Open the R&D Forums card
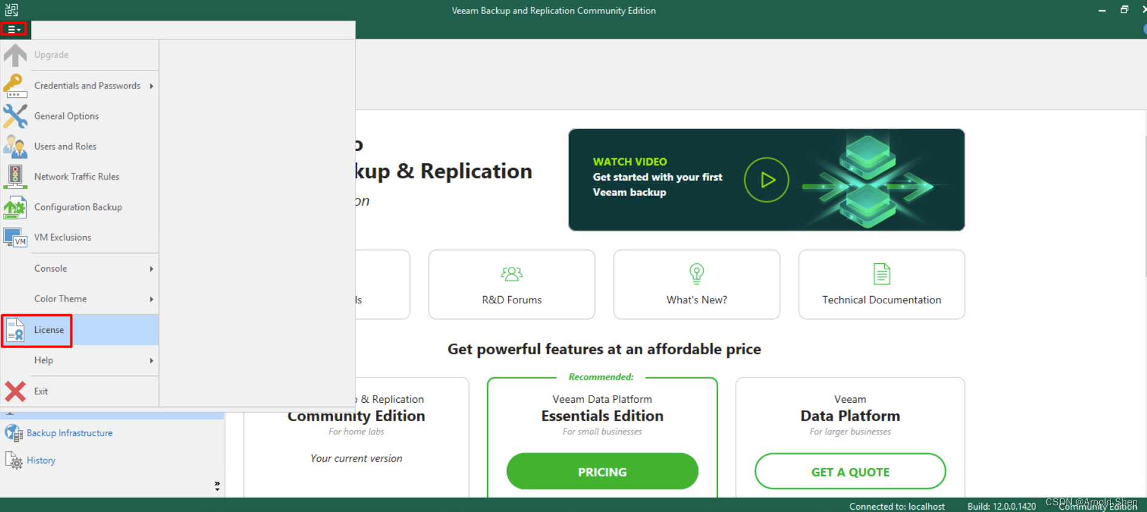This screenshot has height=512, width=1147. point(512,285)
